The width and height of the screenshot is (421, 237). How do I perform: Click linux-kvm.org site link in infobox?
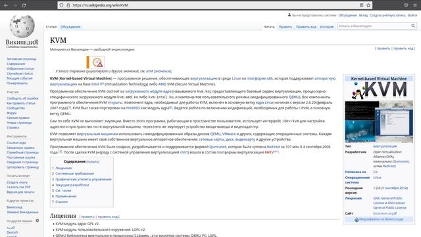[x=384, y=213]
